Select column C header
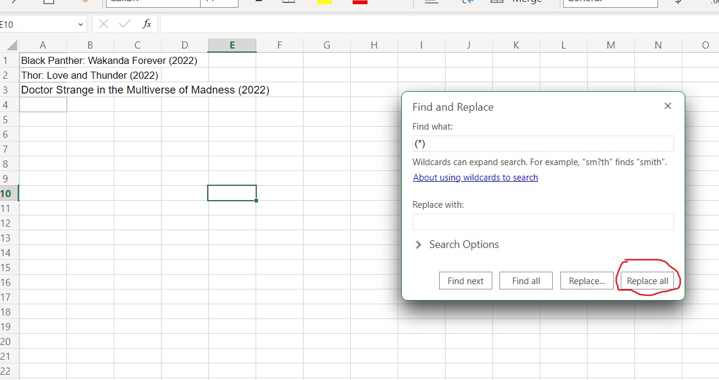This screenshot has height=380, width=719. (137, 45)
